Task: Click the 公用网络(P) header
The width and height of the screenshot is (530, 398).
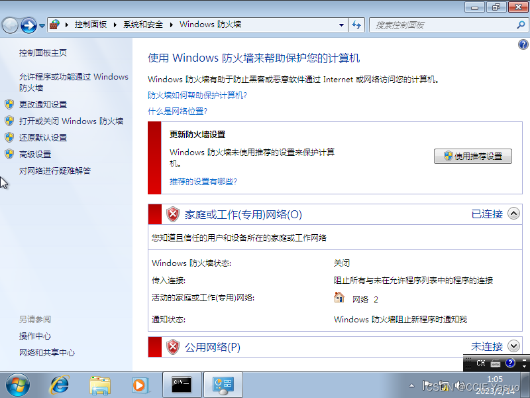Action: pos(213,347)
